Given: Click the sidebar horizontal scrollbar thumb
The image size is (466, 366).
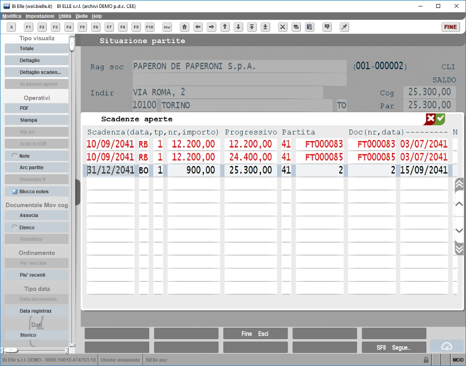Looking at the screenshot, I should click(x=11, y=350).
